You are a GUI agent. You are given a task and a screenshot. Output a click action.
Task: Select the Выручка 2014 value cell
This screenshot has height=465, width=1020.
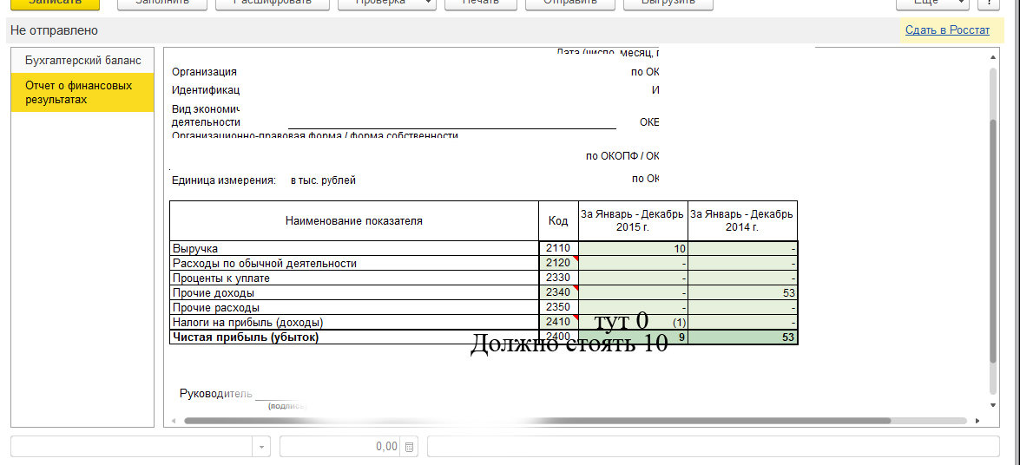743,248
